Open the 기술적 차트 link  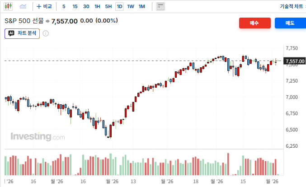[292, 6]
